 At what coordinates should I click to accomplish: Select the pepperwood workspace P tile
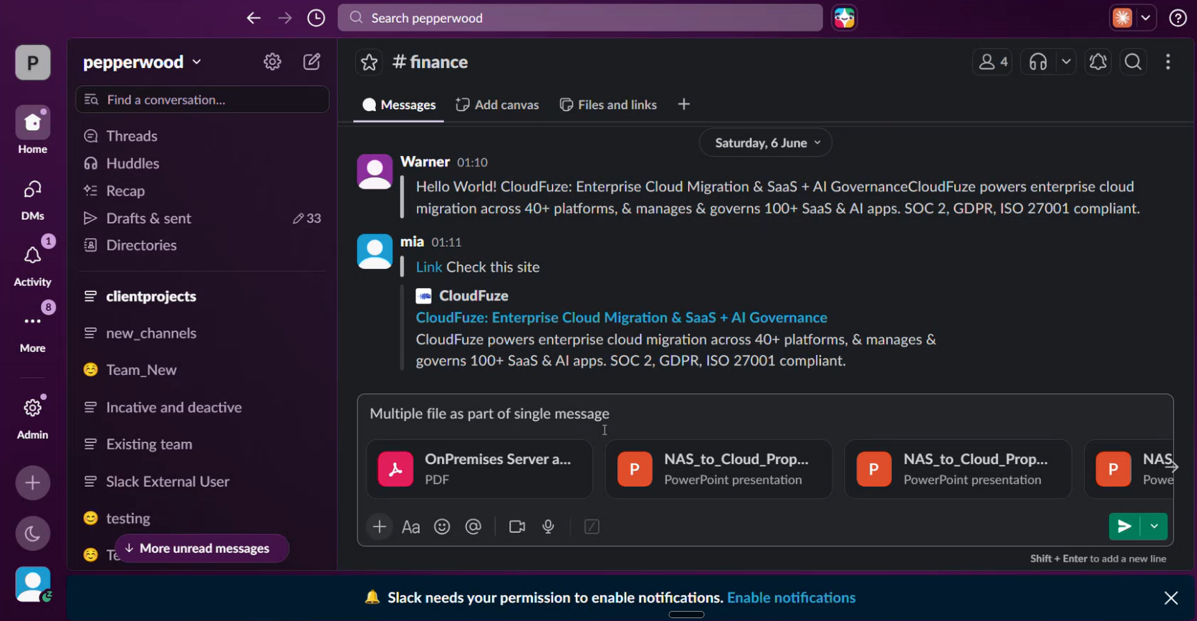33,62
